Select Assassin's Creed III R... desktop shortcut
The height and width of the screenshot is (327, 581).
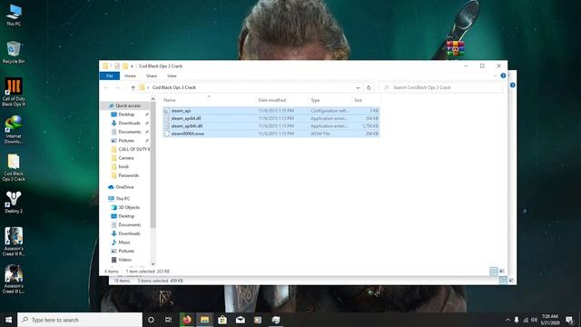coord(14,242)
